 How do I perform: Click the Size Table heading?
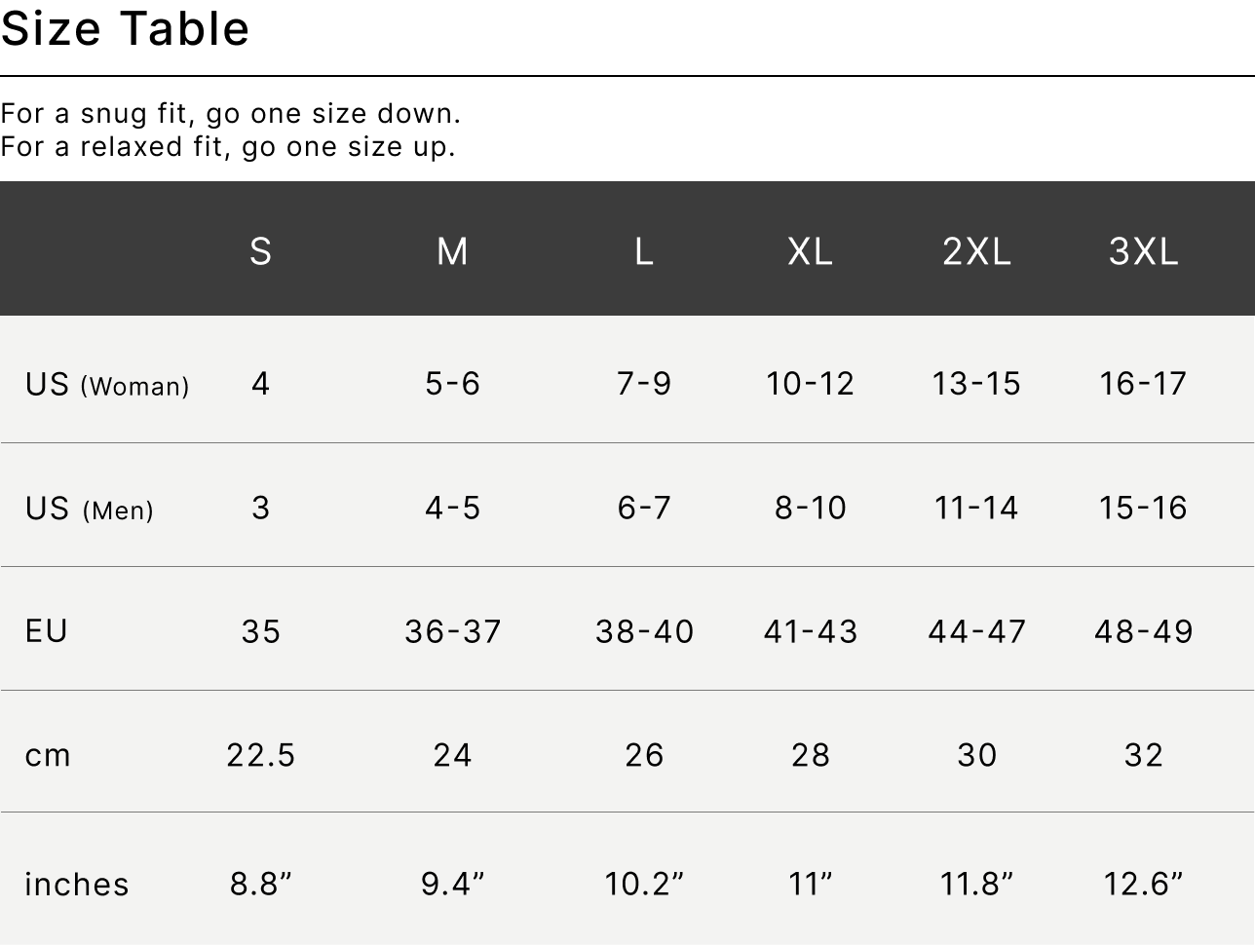point(125,28)
